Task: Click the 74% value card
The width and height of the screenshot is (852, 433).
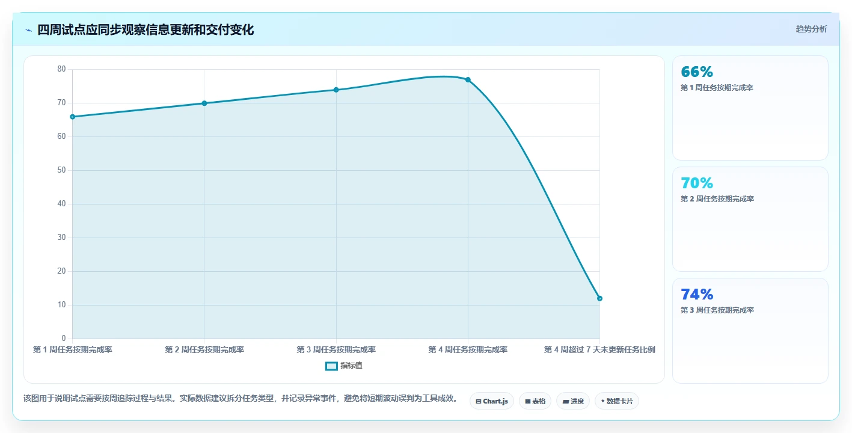Action: 750,330
